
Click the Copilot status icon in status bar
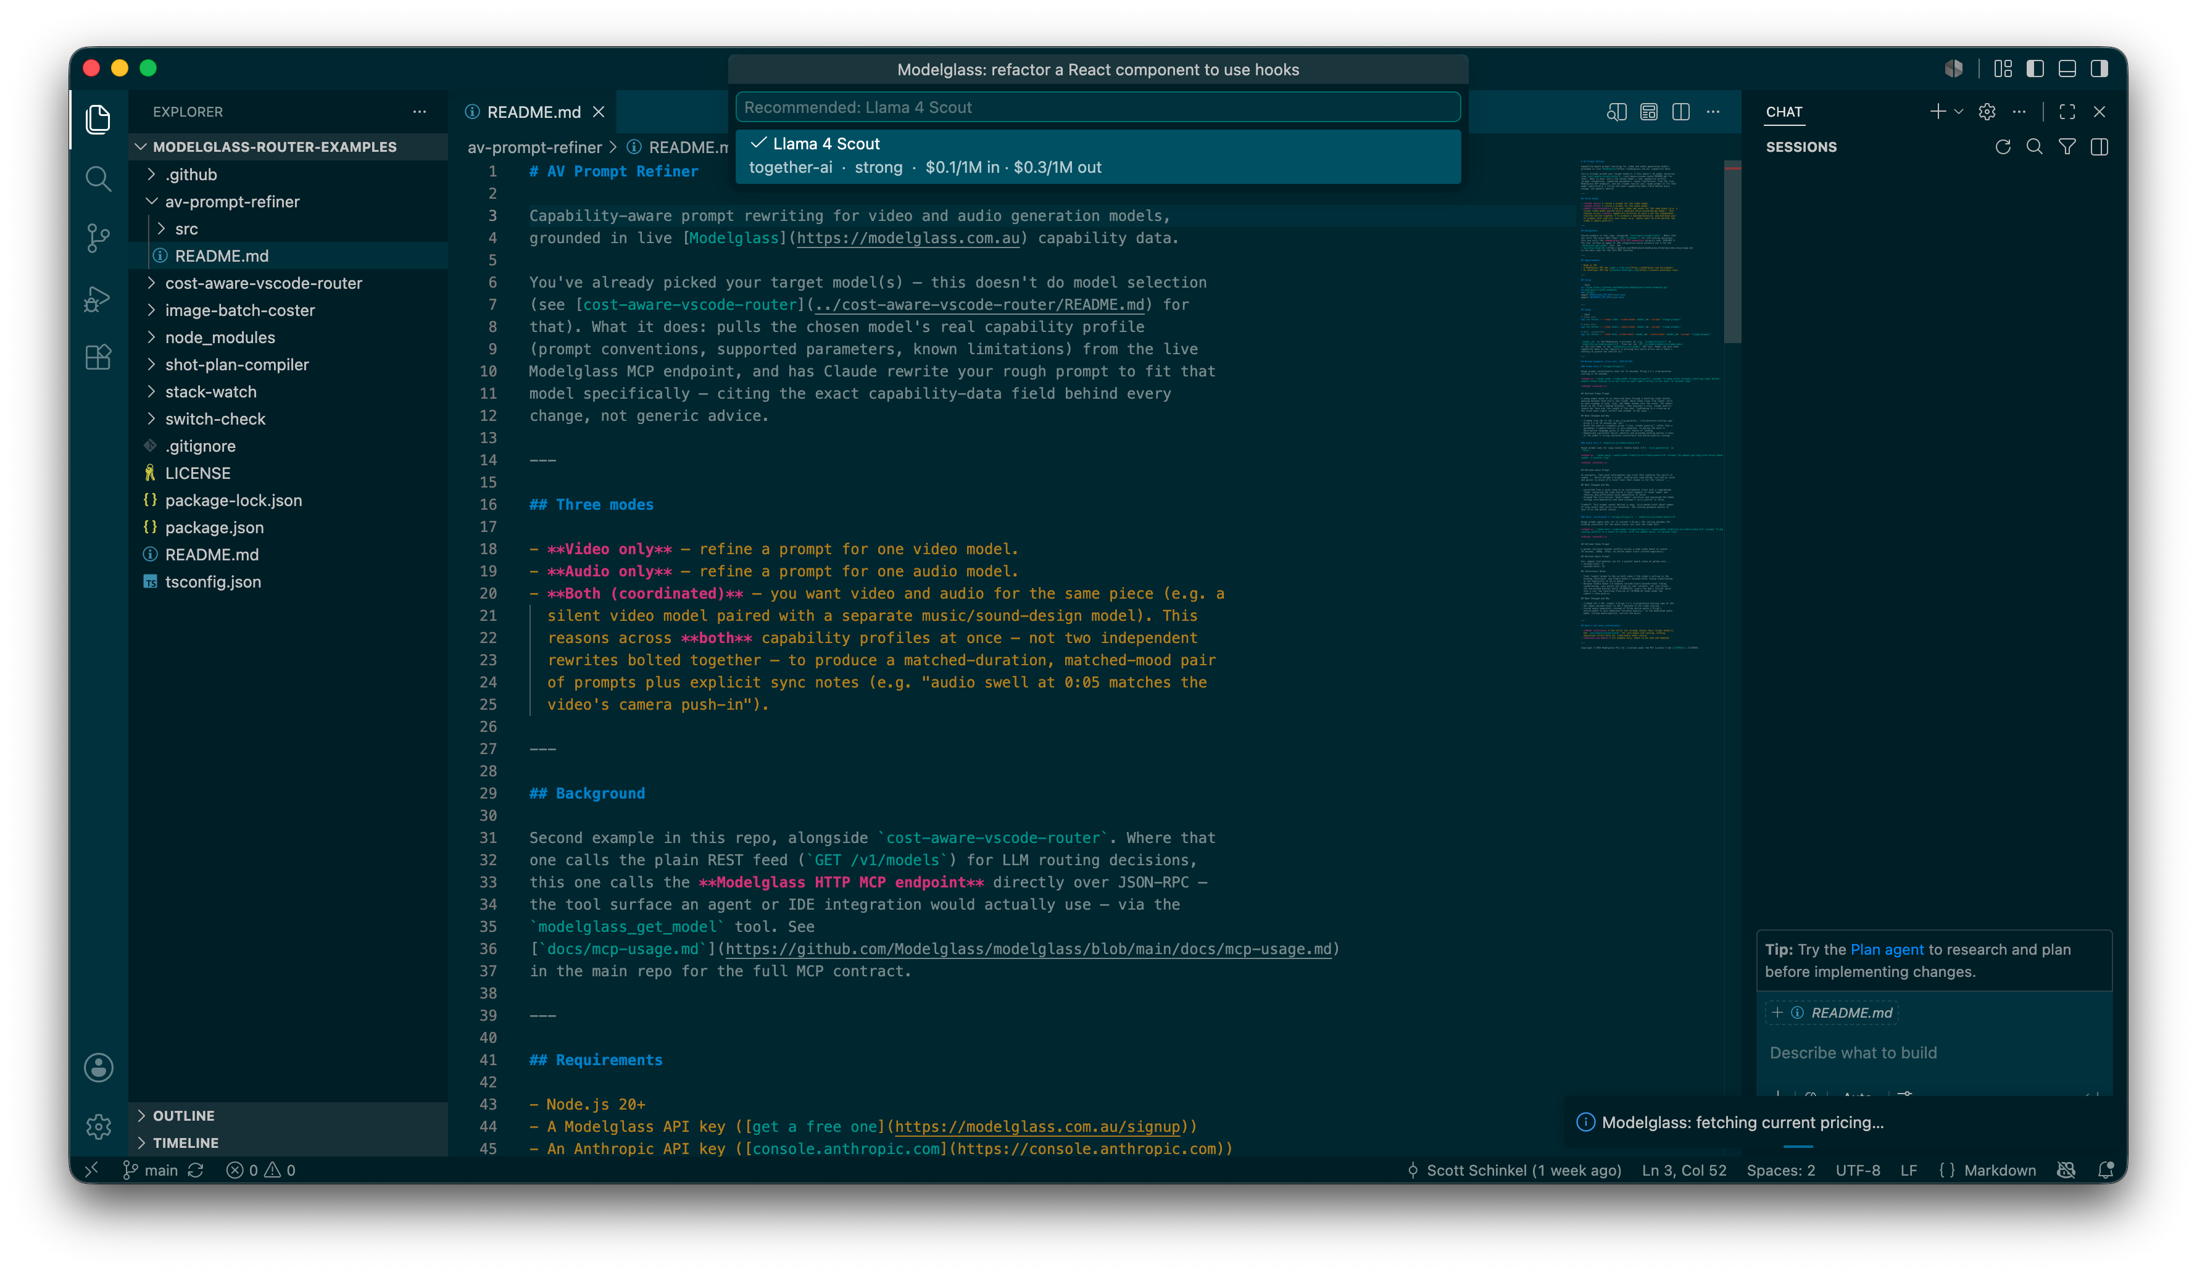[2066, 1170]
